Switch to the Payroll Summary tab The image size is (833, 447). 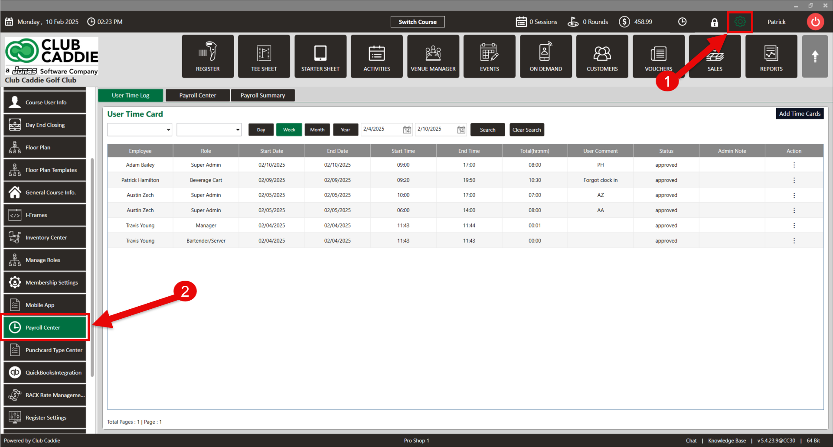(x=263, y=95)
